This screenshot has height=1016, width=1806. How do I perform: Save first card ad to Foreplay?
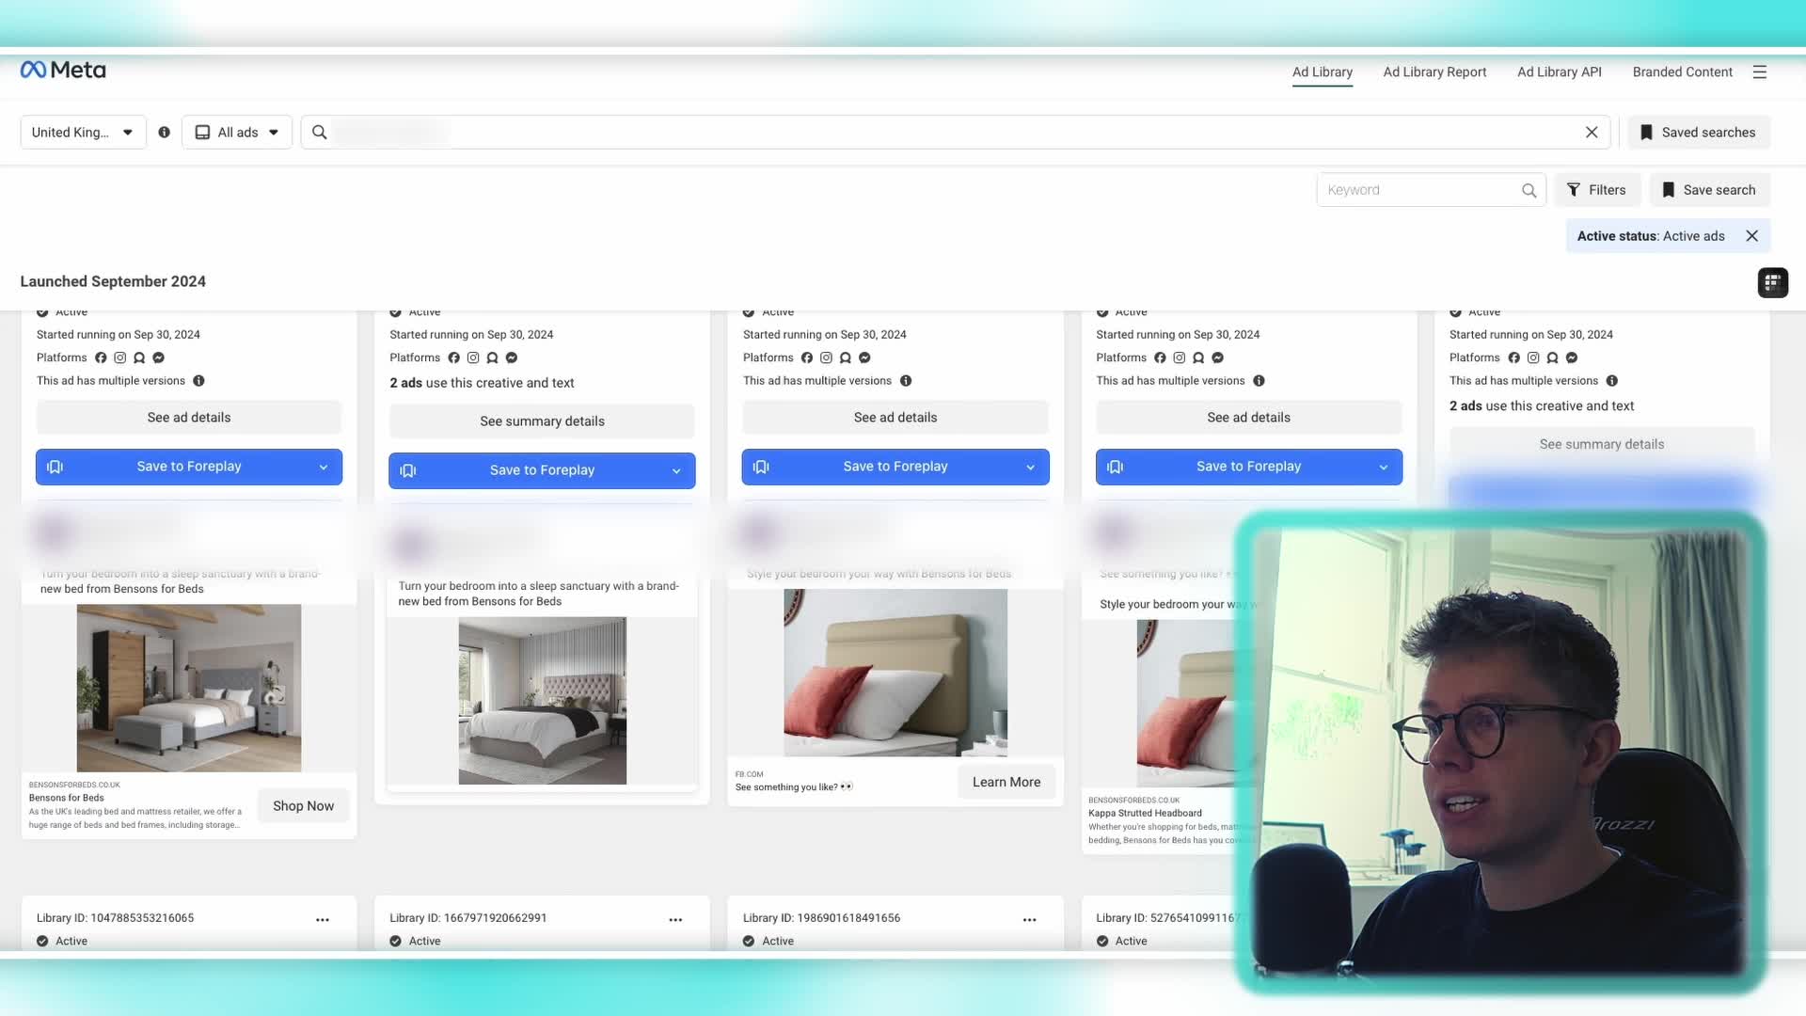pyautogui.click(x=189, y=467)
